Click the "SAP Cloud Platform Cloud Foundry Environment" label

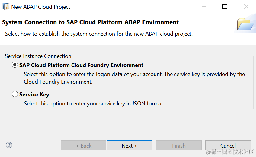81,65
